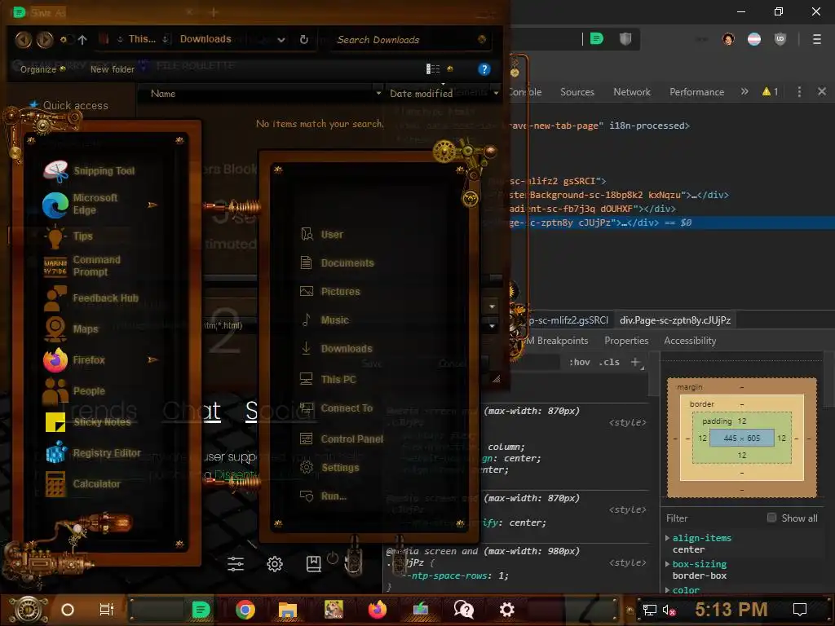Open Maps app in Start menu
The height and width of the screenshot is (626, 835).
pyautogui.click(x=72, y=329)
